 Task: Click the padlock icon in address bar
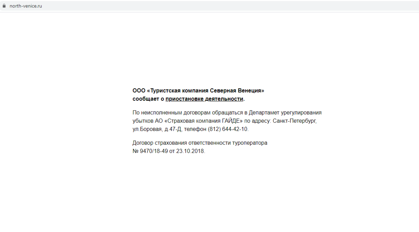4,6
